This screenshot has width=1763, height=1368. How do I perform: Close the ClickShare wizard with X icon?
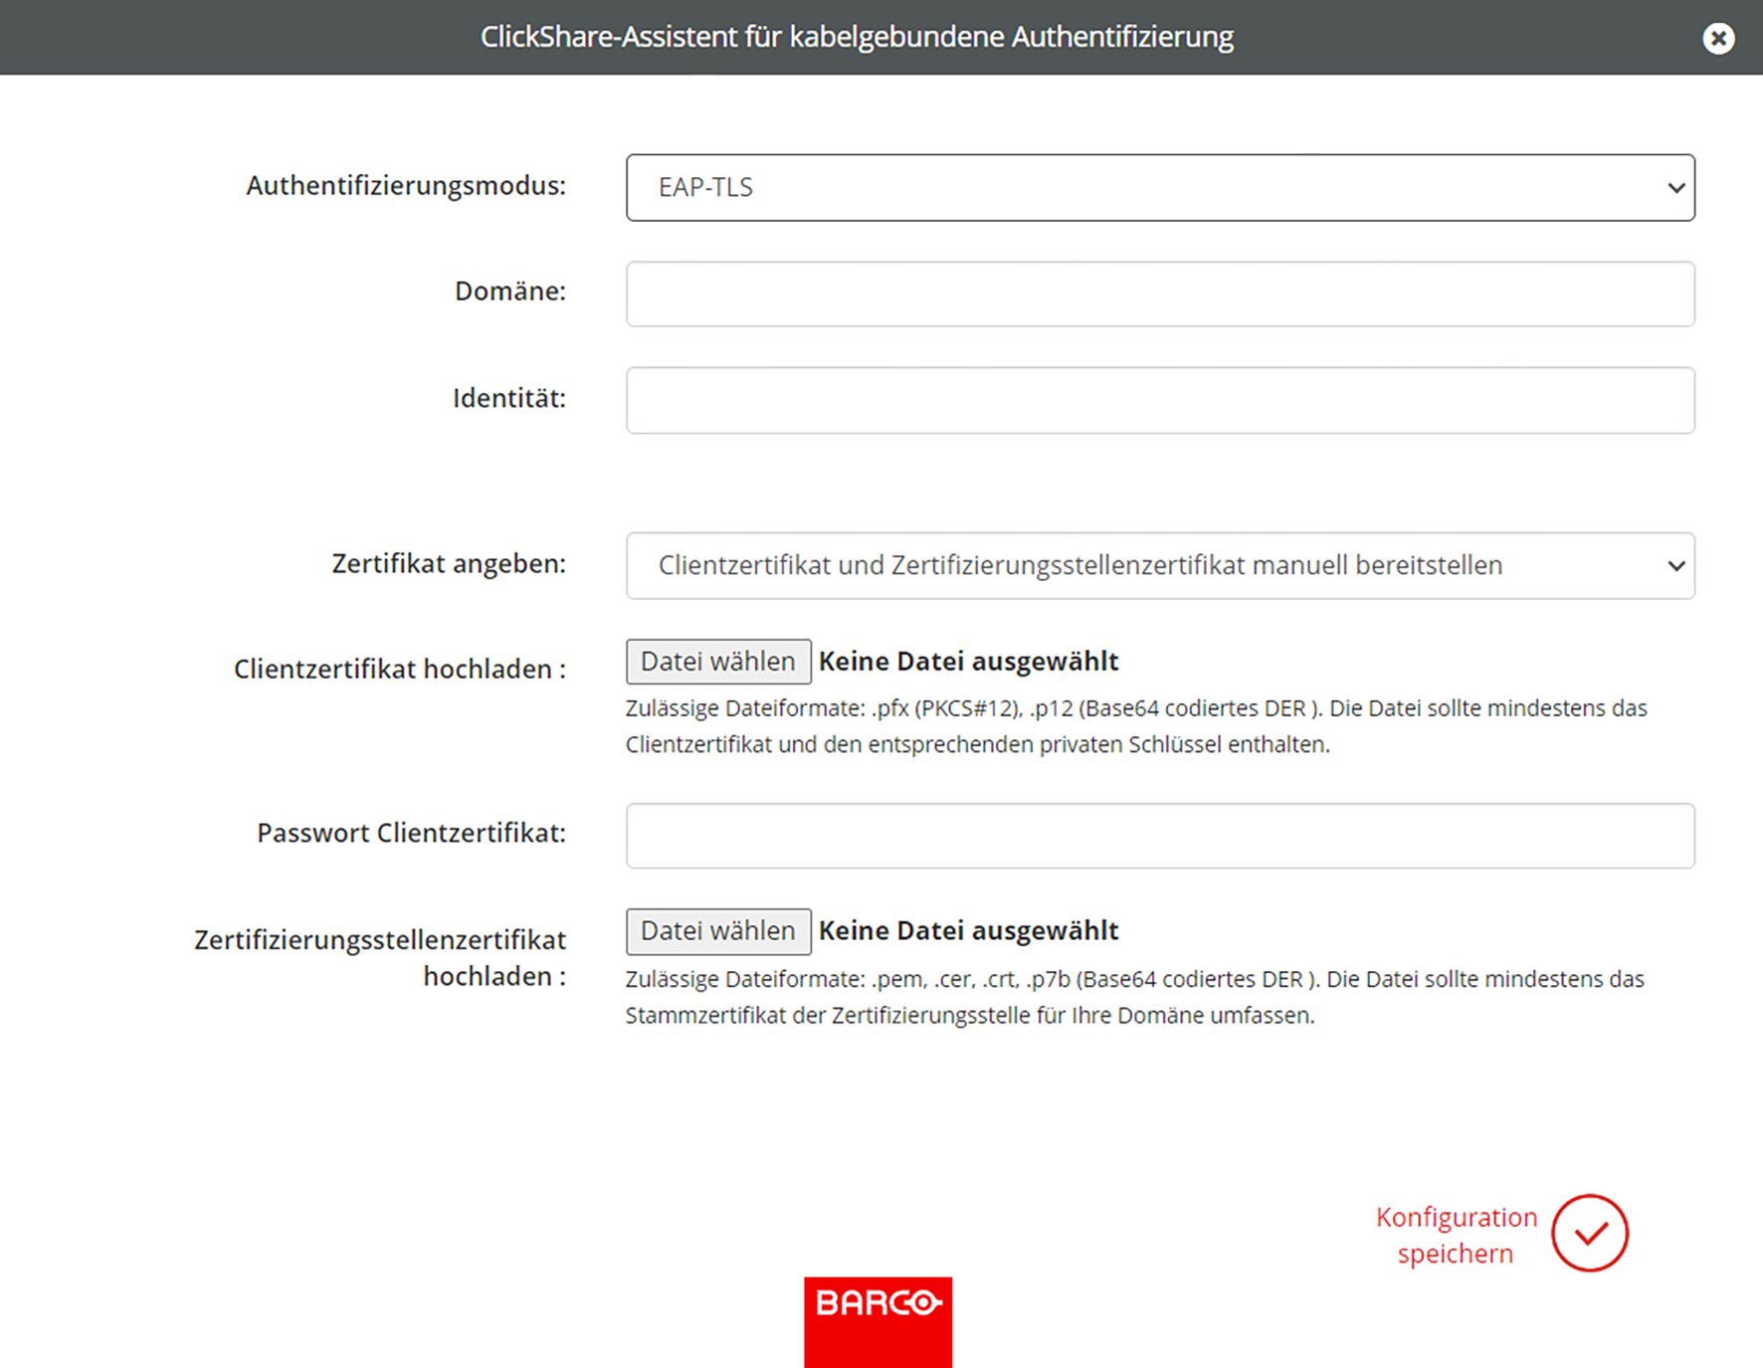(x=1717, y=38)
